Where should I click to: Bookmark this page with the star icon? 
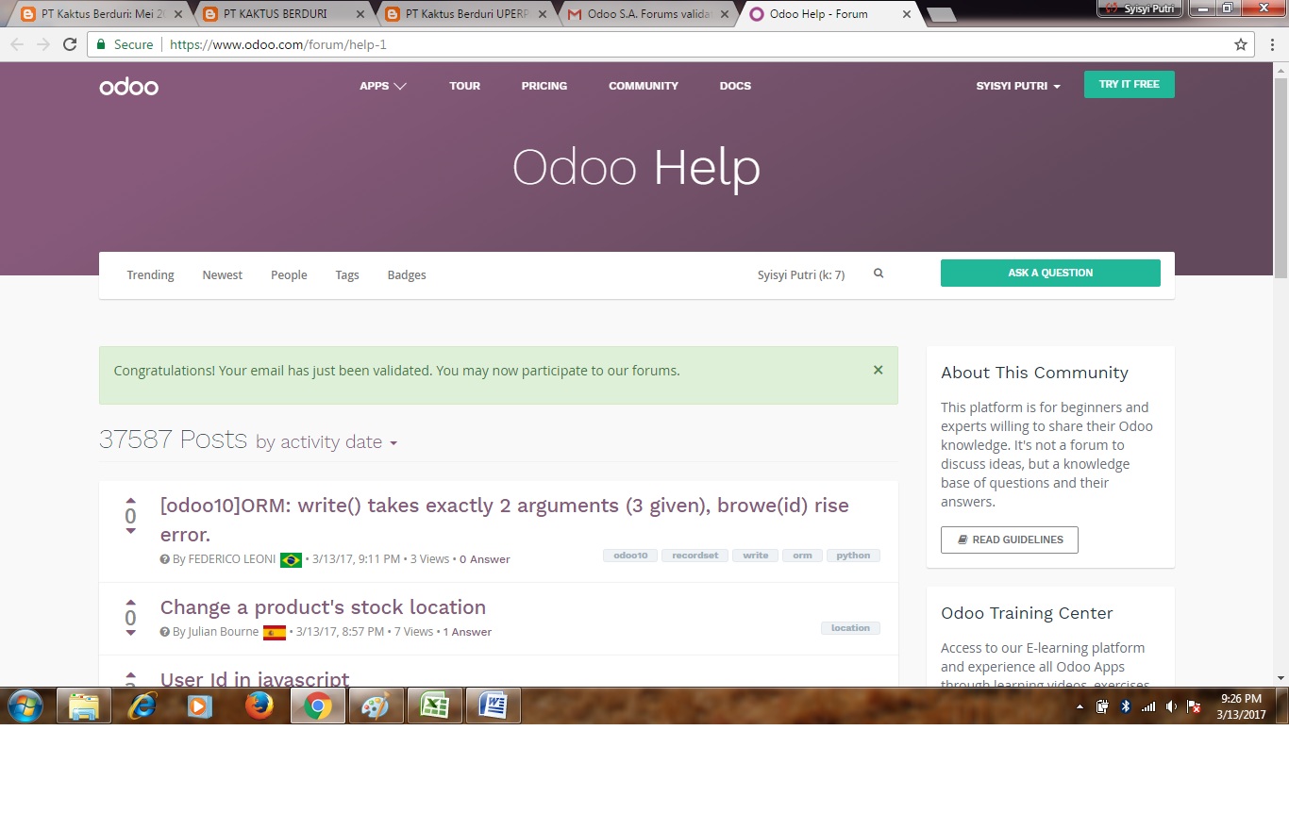point(1241,44)
